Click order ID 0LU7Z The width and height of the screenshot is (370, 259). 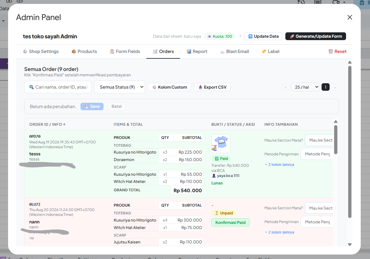pos(35,205)
